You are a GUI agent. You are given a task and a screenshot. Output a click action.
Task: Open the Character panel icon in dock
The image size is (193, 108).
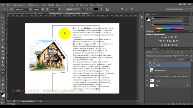142,22
